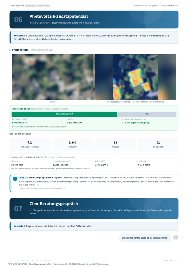The height and width of the screenshot is (267, 188).
Task: Click the 'Sie' avatar badge
Action: click(176, 237)
